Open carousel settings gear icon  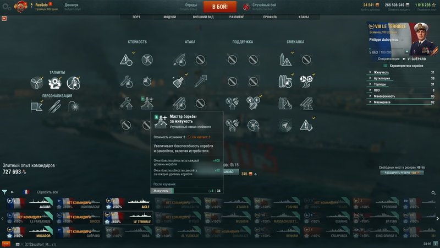[x=433, y=193]
